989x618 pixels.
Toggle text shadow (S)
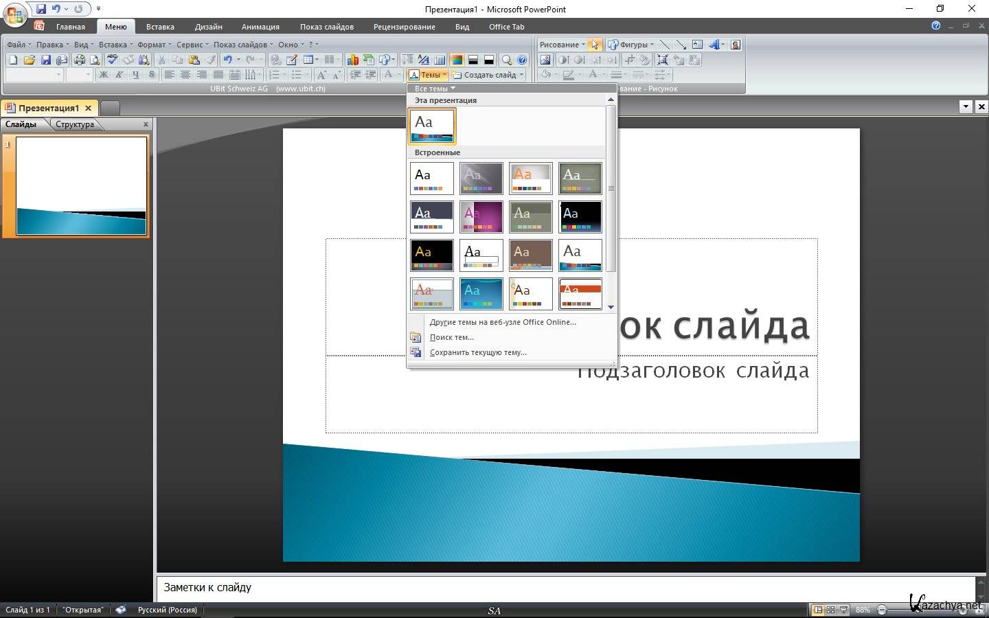152,75
